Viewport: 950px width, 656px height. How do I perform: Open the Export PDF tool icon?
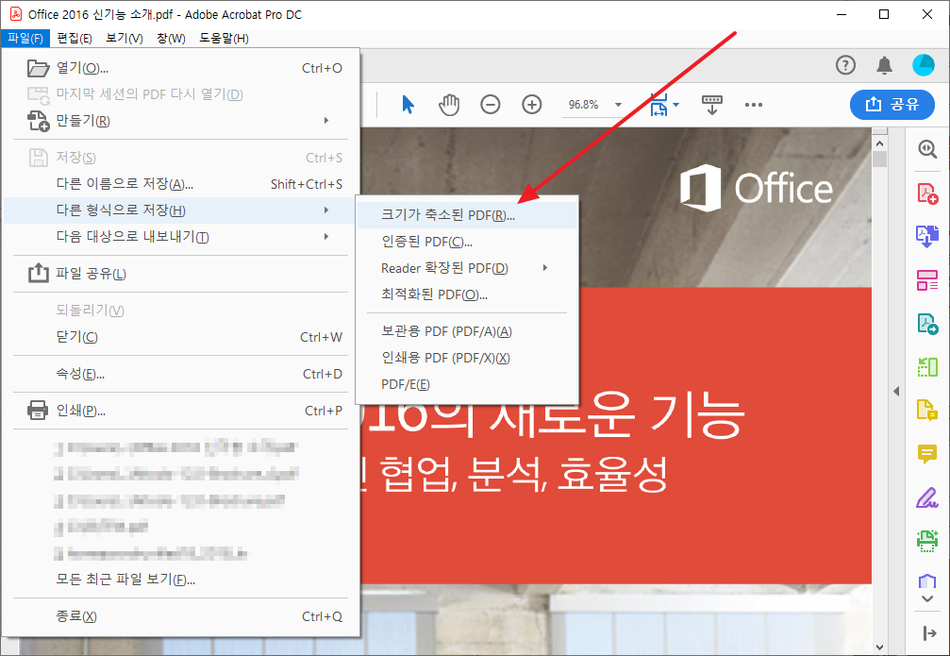(927, 324)
